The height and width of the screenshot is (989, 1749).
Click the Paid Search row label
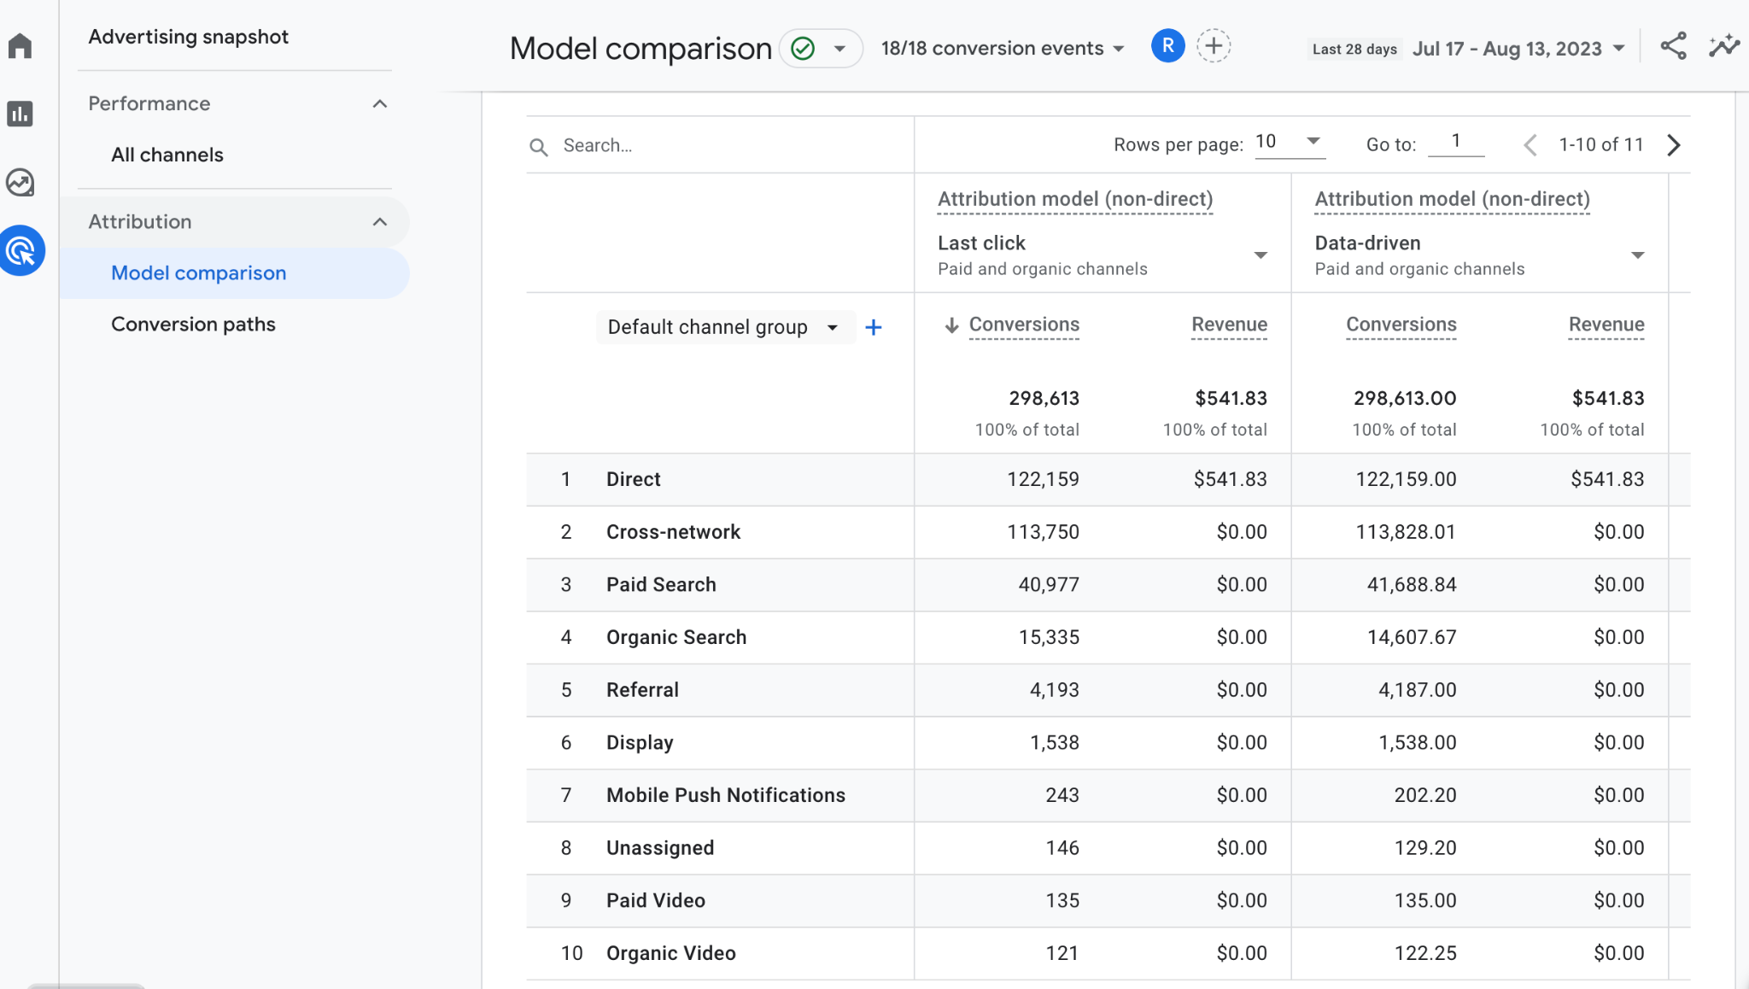(661, 585)
